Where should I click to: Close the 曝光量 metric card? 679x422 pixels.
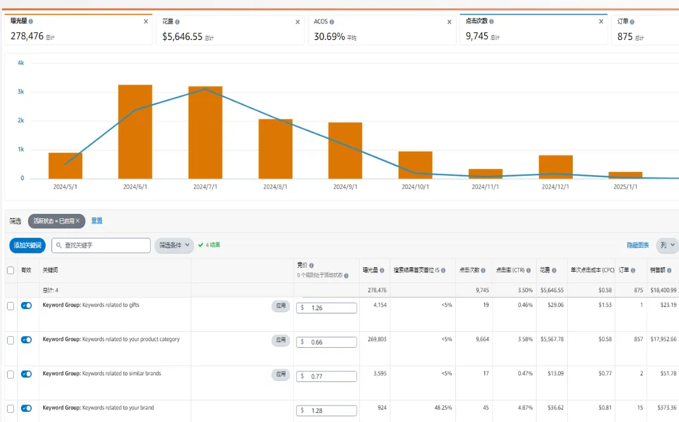click(146, 22)
